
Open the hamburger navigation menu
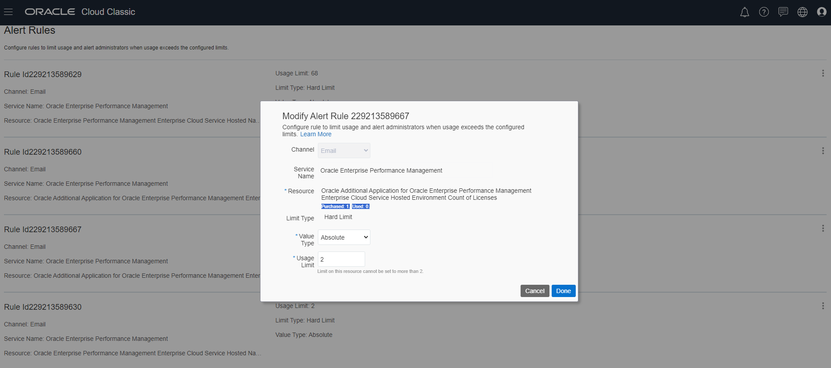[8, 12]
